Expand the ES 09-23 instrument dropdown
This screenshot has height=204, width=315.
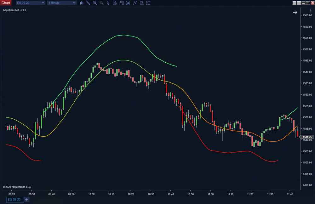pyautogui.click(x=30, y=3)
